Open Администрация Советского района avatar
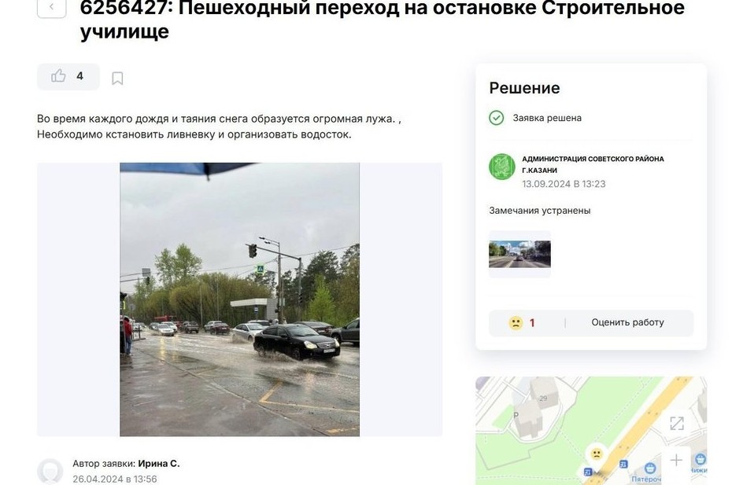The width and height of the screenshot is (732, 485). pyautogui.click(x=502, y=167)
